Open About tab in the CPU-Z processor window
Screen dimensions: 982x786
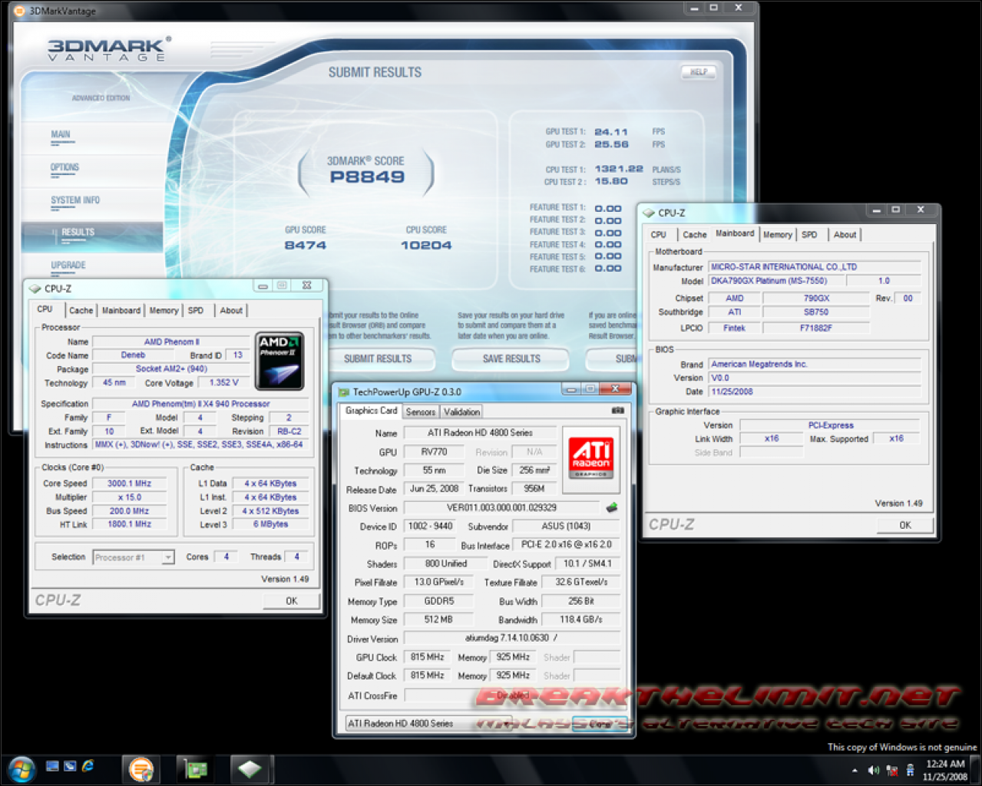[231, 311]
